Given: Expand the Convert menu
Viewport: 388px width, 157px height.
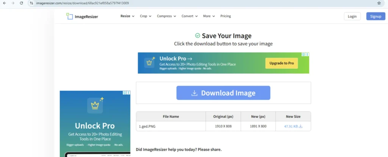Looking at the screenshot, I should coord(189,16).
